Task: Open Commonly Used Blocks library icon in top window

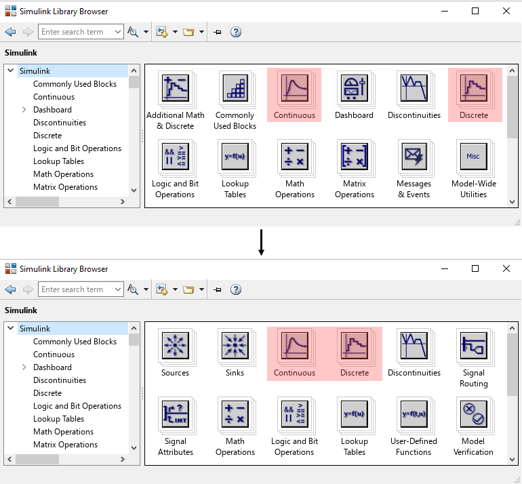Action: tap(235, 89)
